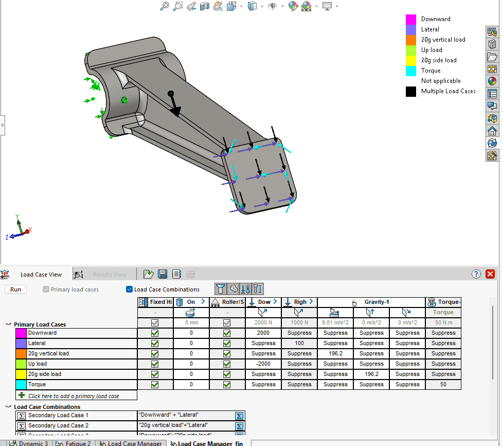
Task: Switch to the Load Case Manager tab
Action: (132, 443)
